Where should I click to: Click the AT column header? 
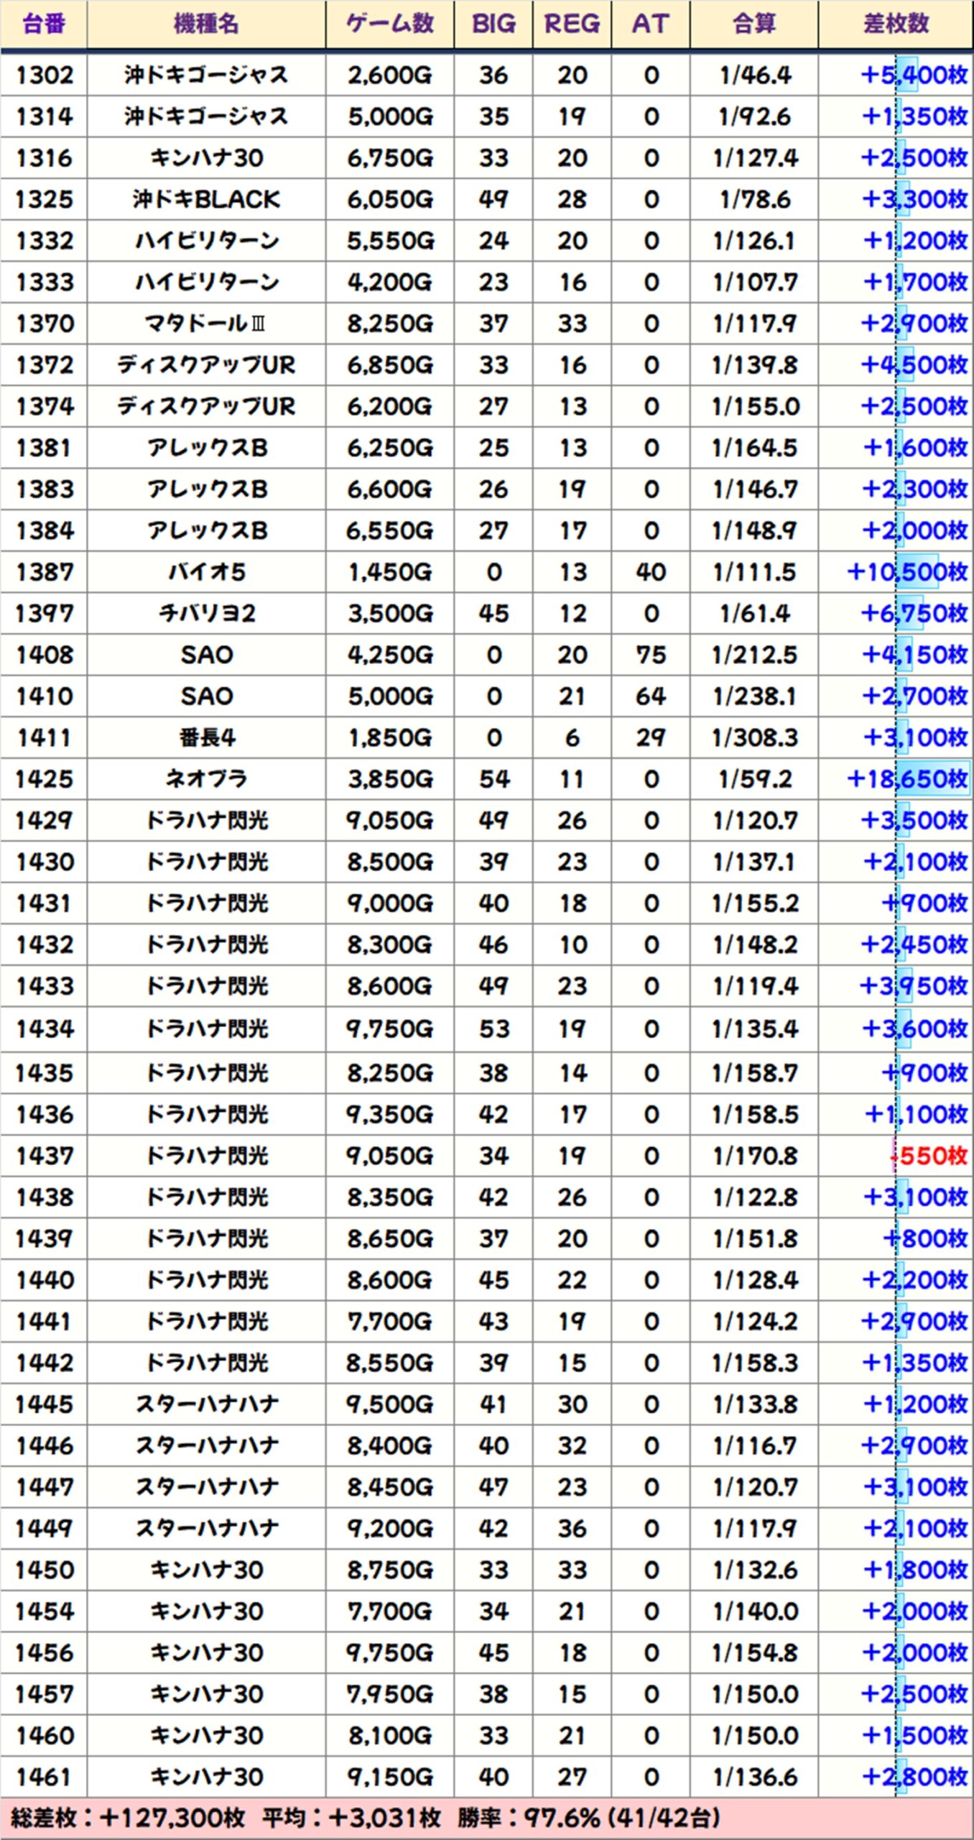tap(650, 24)
